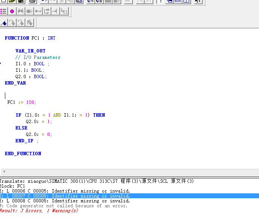
Task: Click the 'I1.1: BOOL;' declaration
Action: coord(30,70)
